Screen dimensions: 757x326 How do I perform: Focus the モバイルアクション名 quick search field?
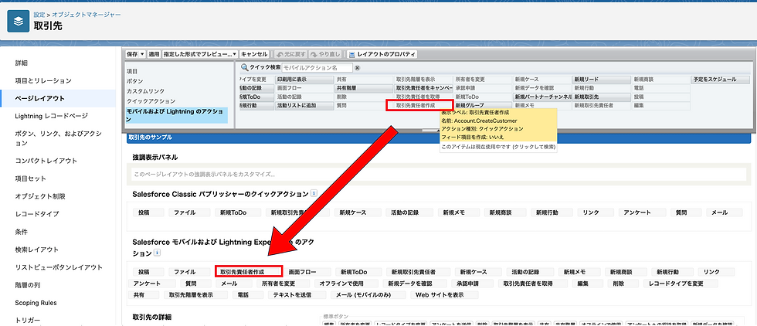click(317, 68)
